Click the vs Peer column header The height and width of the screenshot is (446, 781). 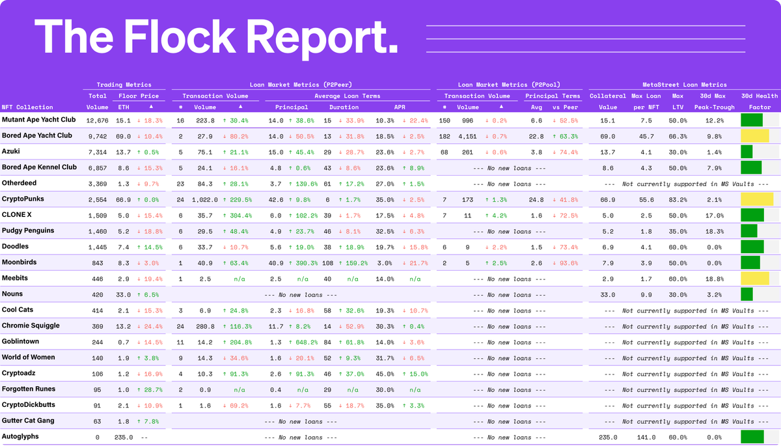tap(565, 107)
